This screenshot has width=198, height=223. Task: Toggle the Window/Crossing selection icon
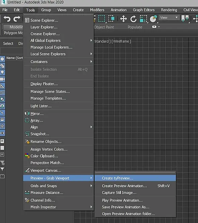[111, 19]
